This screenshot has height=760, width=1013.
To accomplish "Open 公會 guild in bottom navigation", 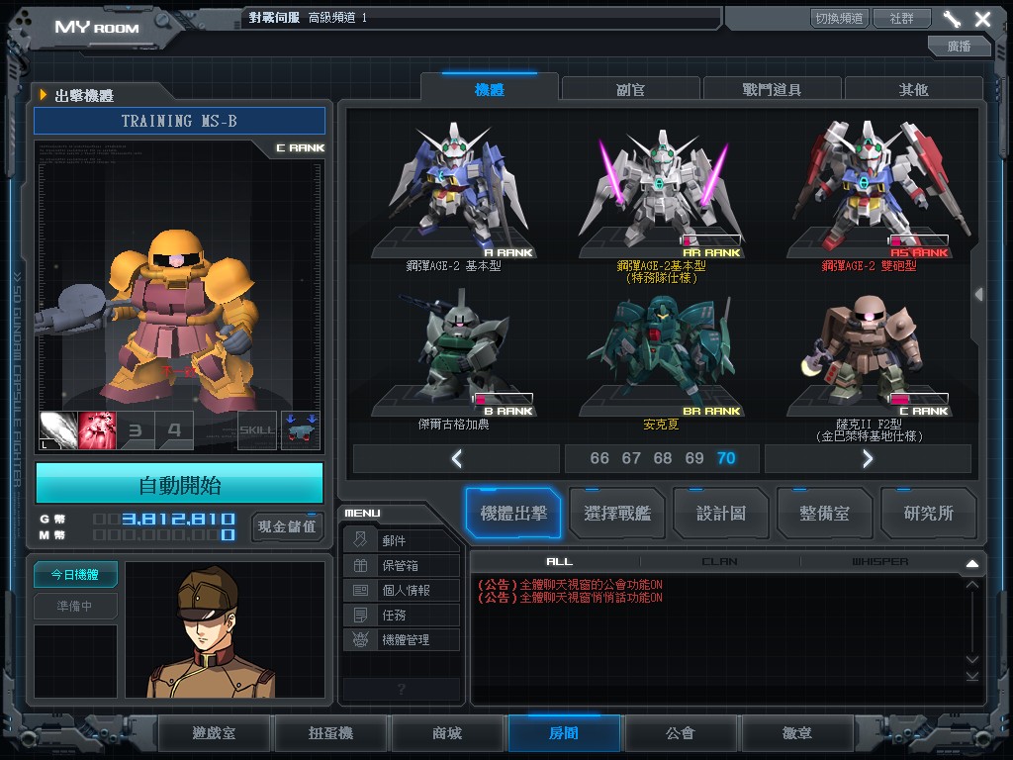I will [681, 733].
